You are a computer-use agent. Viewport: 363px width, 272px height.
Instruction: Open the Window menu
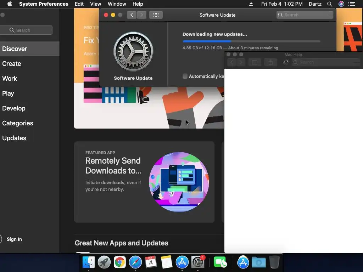pos(117,4)
